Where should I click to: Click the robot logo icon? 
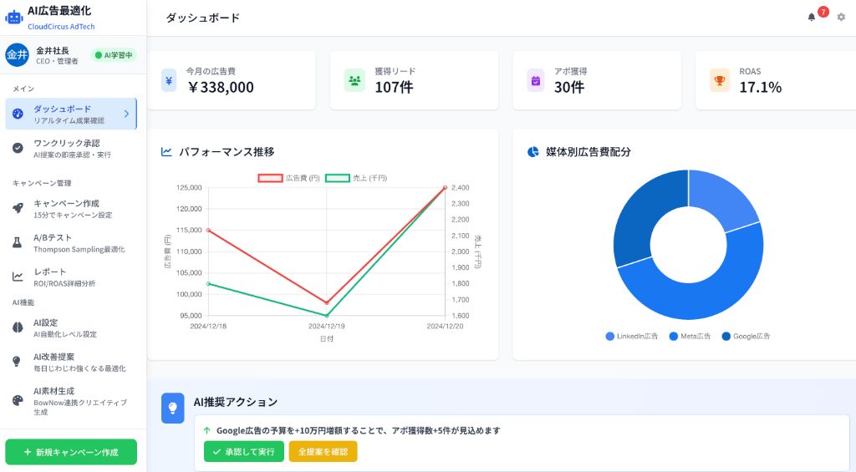(13, 18)
